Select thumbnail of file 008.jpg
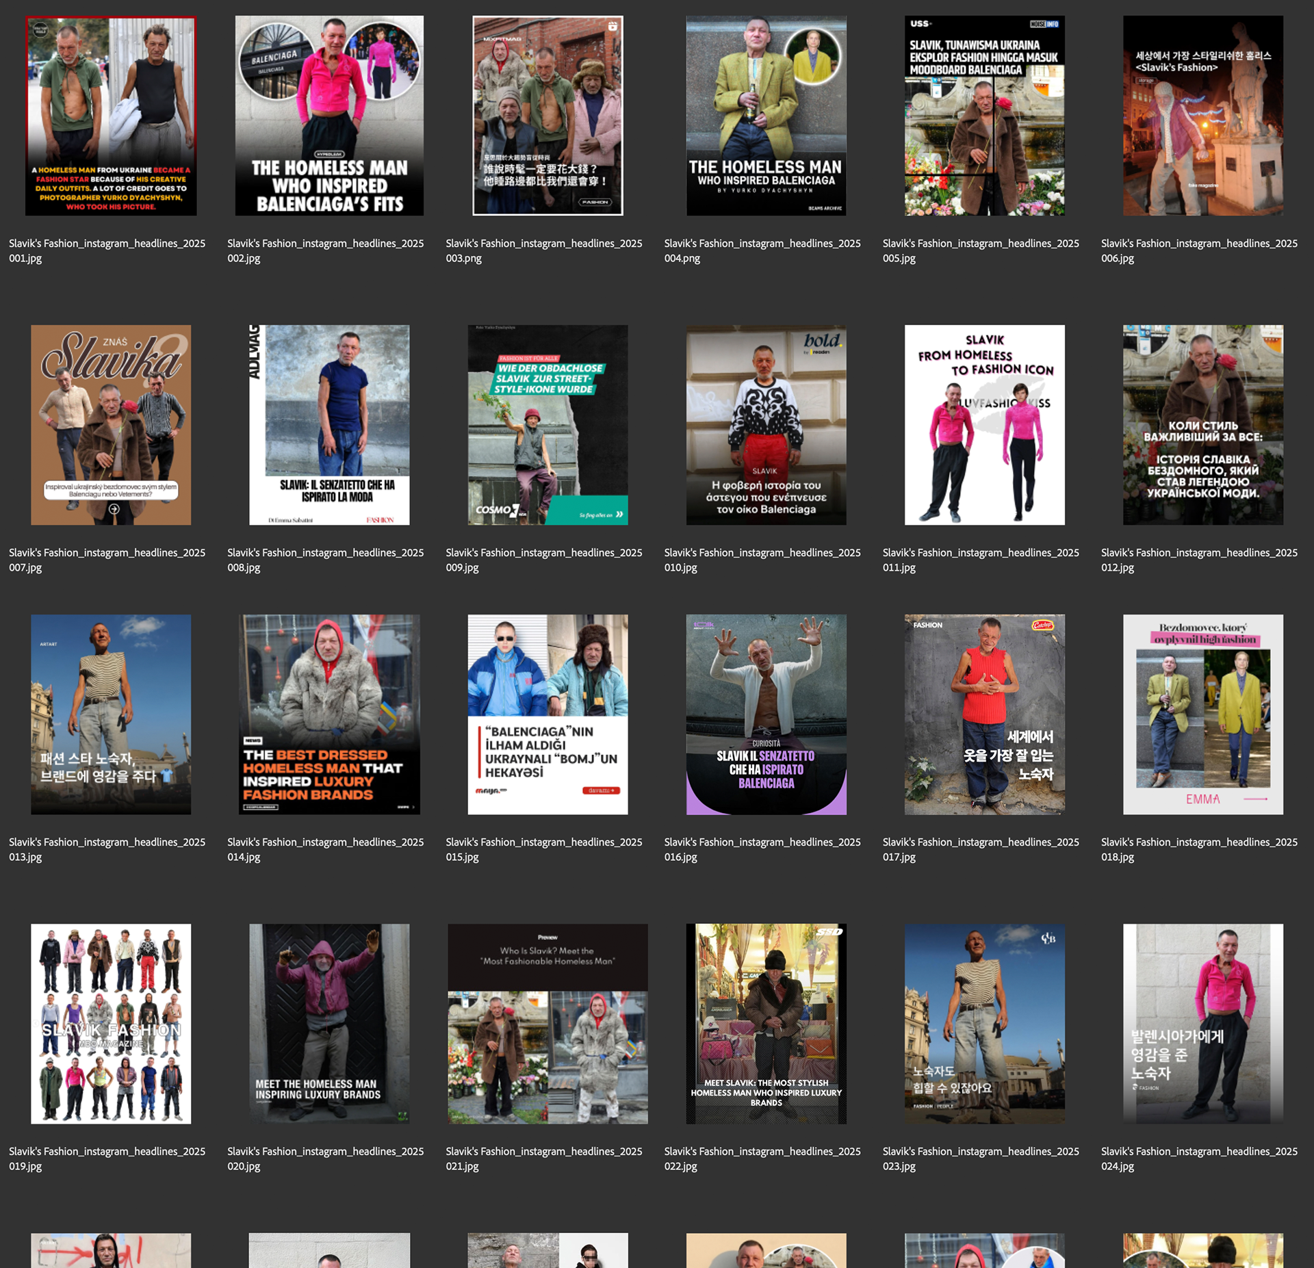 coord(329,425)
